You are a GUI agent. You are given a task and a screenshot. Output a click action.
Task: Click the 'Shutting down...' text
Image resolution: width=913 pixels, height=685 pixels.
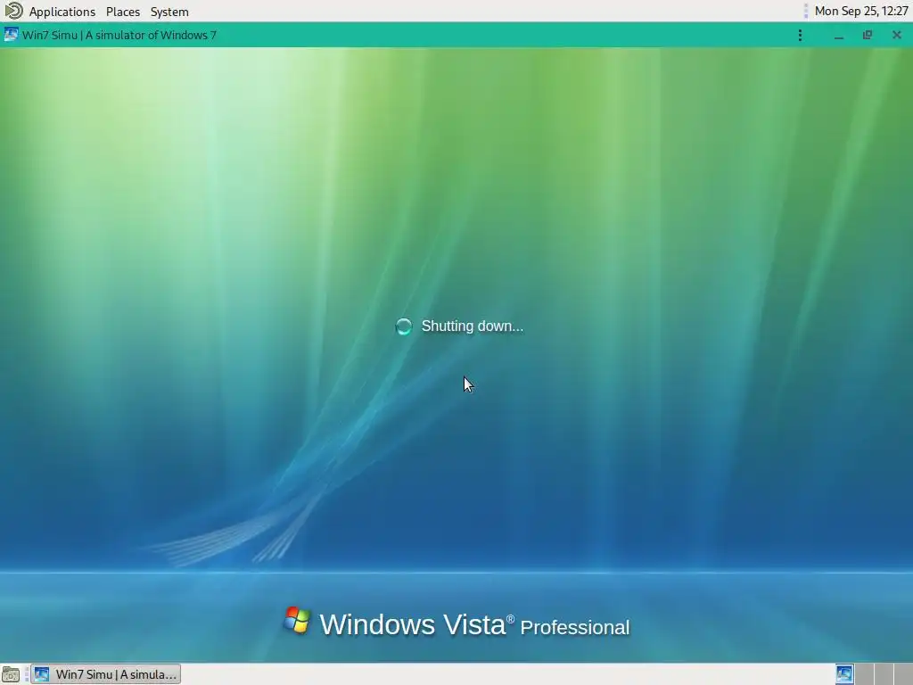(473, 326)
